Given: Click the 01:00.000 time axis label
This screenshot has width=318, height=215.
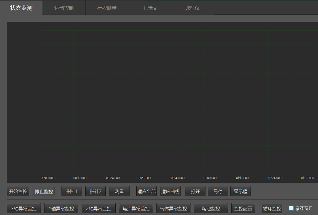Looking at the screenshot, I should tap(210, 178).
